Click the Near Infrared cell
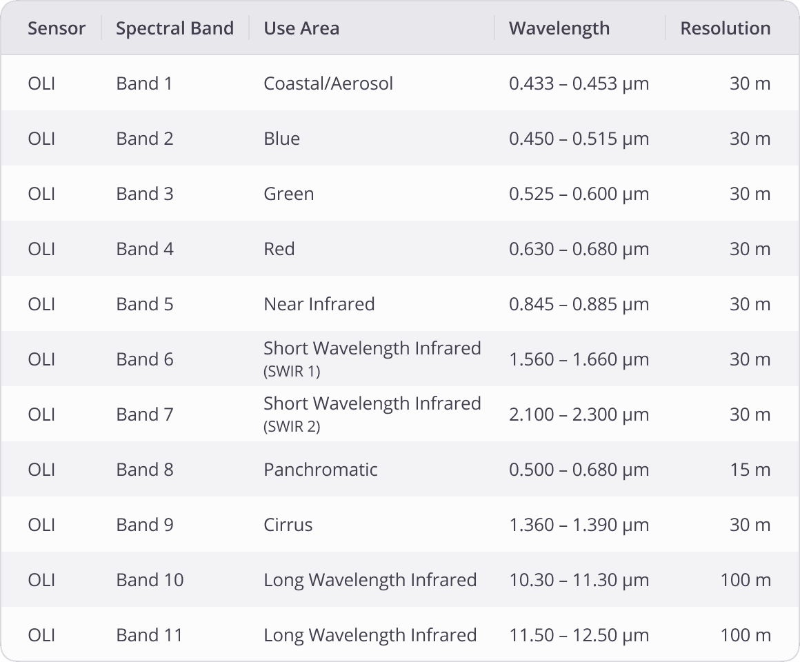Screen dimensions: 800x662 point(319,304)
